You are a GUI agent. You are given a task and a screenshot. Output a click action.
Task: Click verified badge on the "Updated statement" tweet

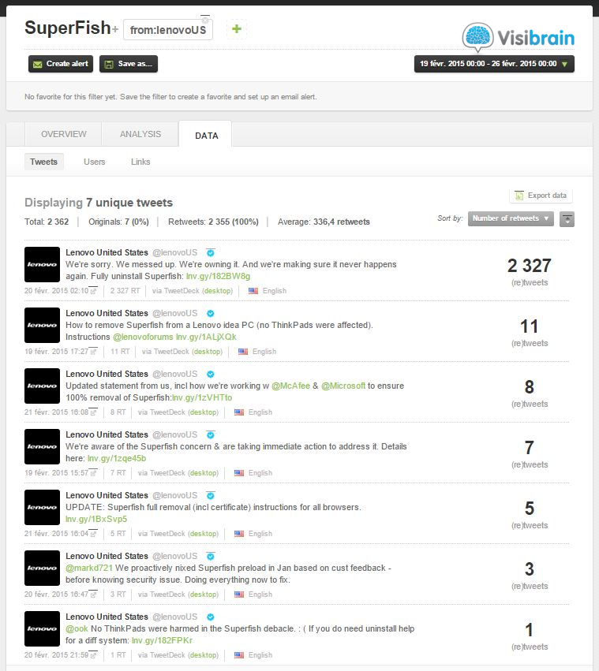(211, 374)
